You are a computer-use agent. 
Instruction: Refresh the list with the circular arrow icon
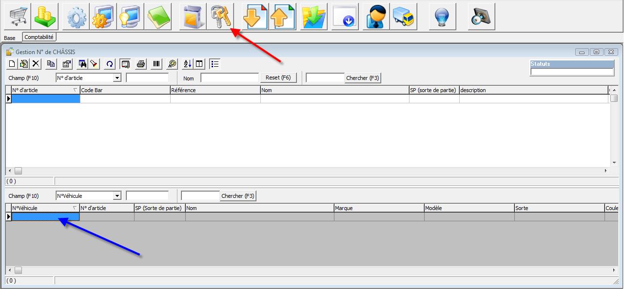point(110,63)
